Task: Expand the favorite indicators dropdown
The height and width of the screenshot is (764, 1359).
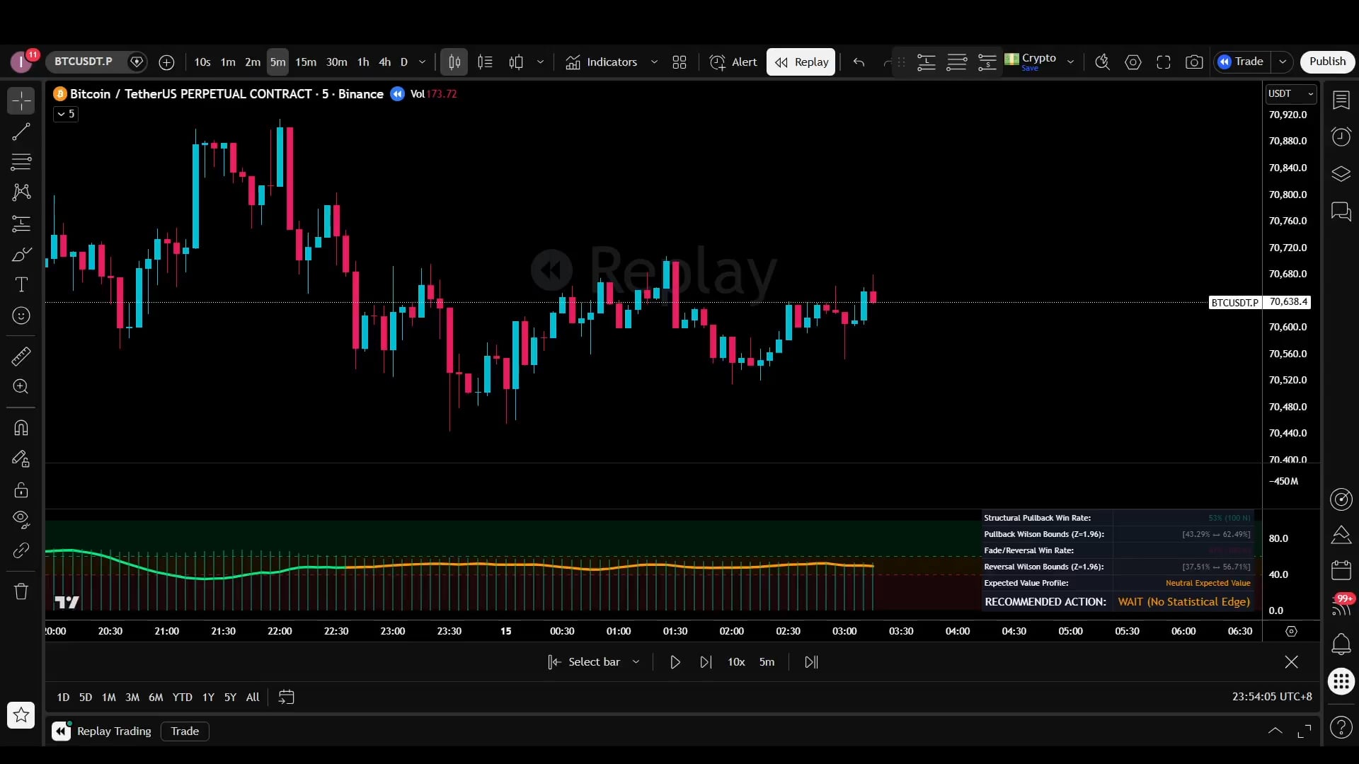Action: click(x=654, y=62)
